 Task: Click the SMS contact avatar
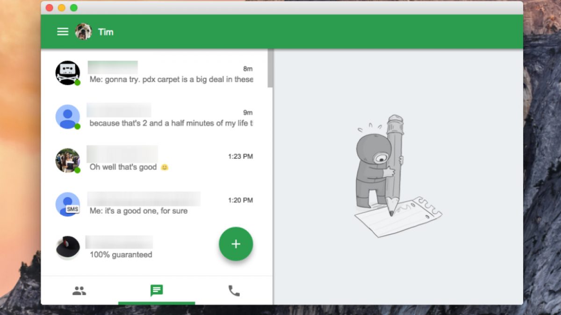68,204
